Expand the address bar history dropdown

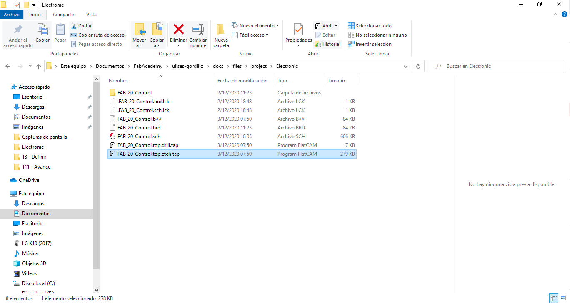click(x=406, y=66)
